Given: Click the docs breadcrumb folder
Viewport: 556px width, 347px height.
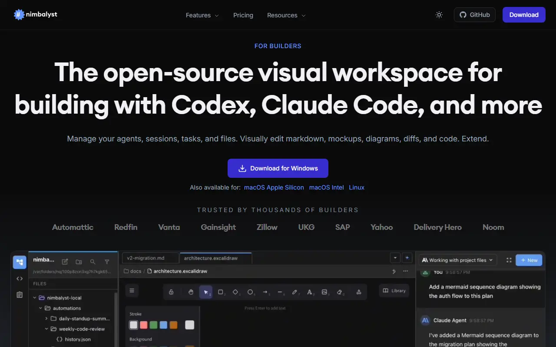Looking at the screenshot, I should click(x=132, y=271).
